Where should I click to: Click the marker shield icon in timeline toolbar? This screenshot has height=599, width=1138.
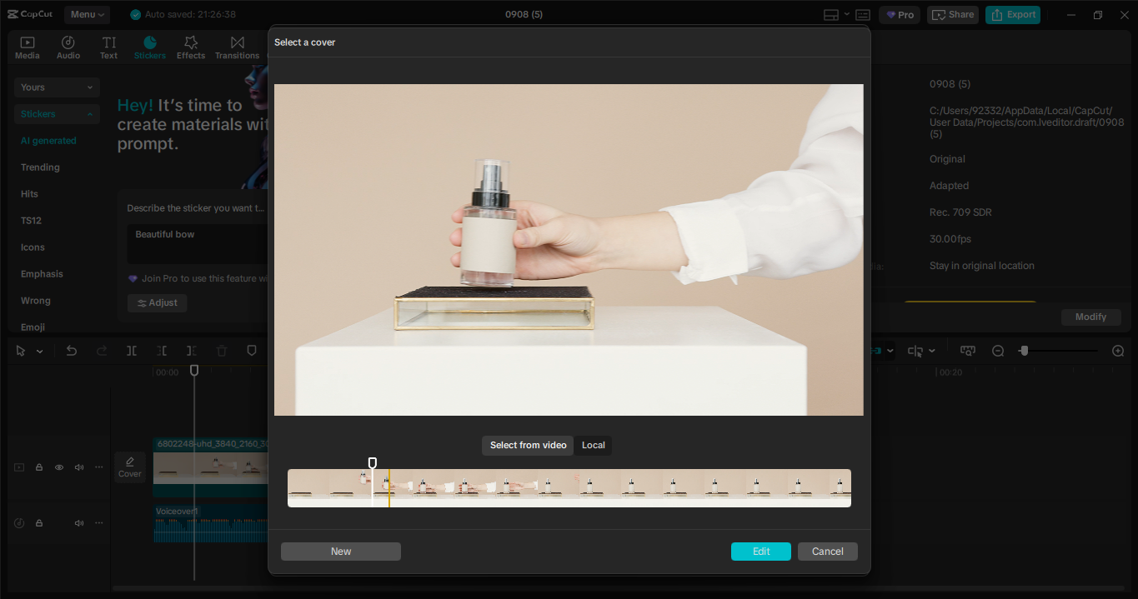(252, 351)
